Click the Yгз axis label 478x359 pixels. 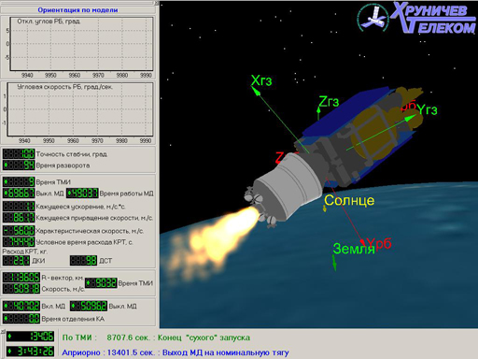427,109
